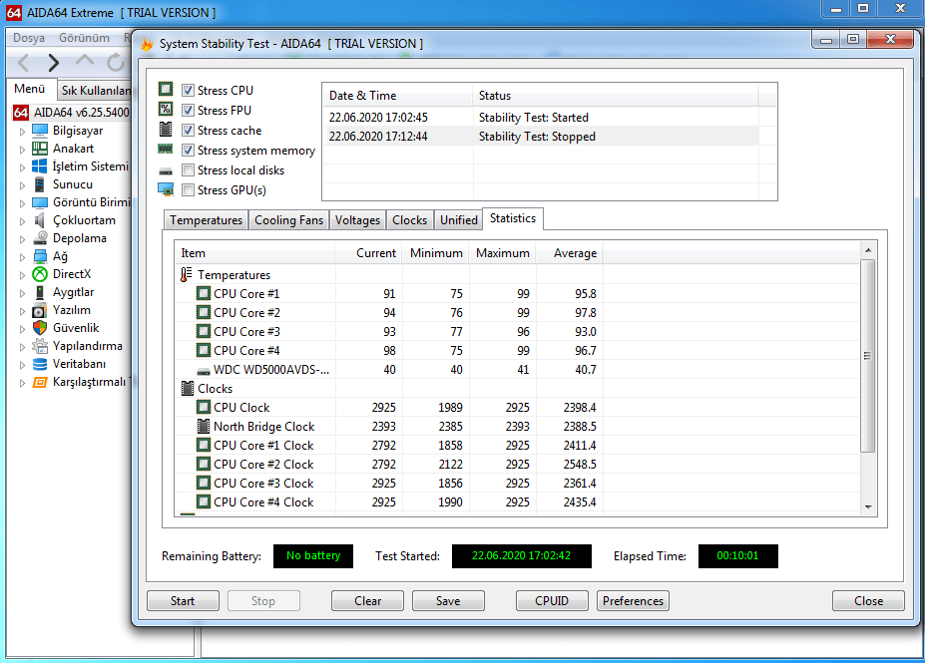The width and height of the screenshot is (925, 663).
Task: Click the Save button
Action: (x=448, y=600)
